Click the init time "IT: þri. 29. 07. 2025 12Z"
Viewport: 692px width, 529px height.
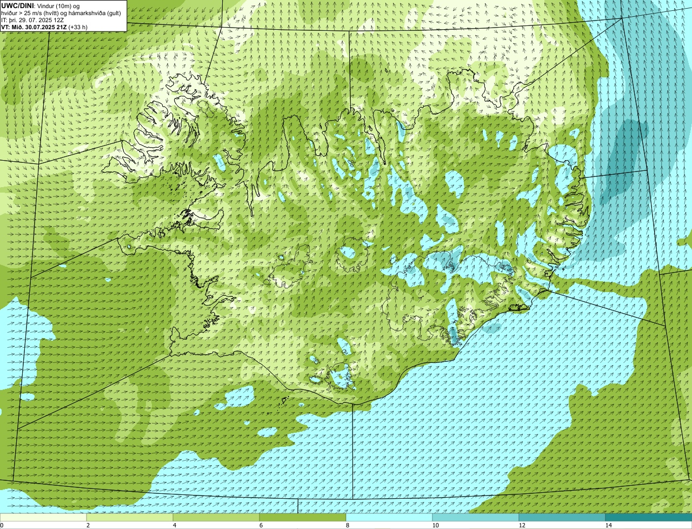click(x=32, y=19)
